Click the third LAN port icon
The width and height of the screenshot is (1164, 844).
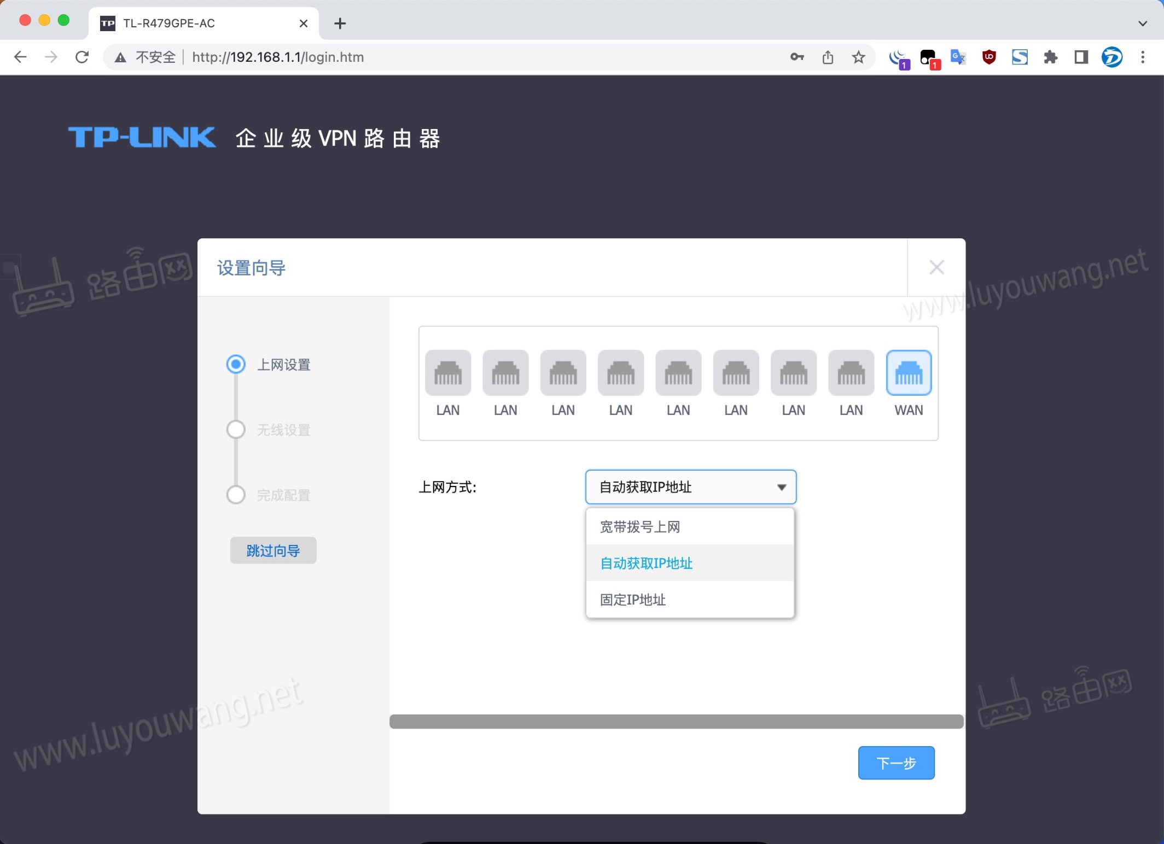563,373
